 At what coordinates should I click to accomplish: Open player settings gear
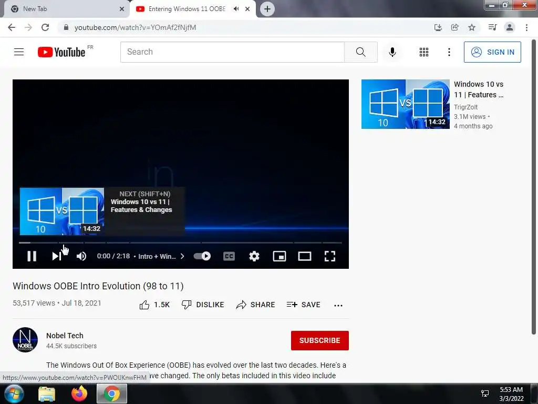254,256
